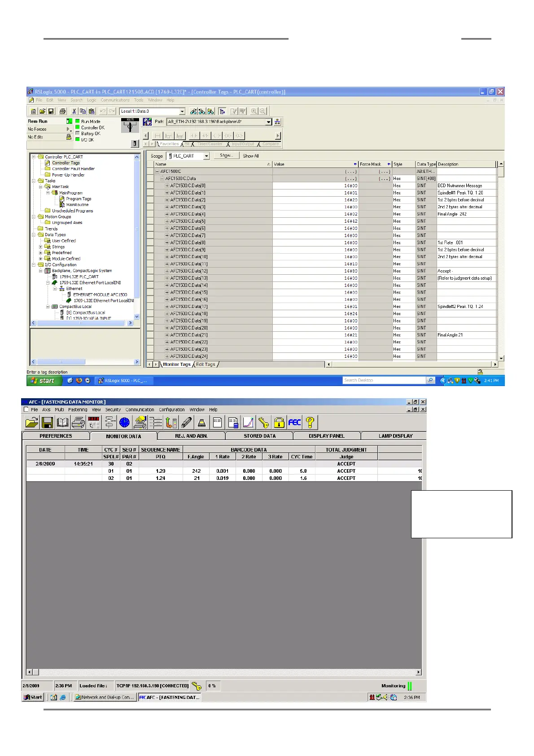Click the Name column header to sort tags
This screenshot has width=534, height=756.
coord(213,164)
